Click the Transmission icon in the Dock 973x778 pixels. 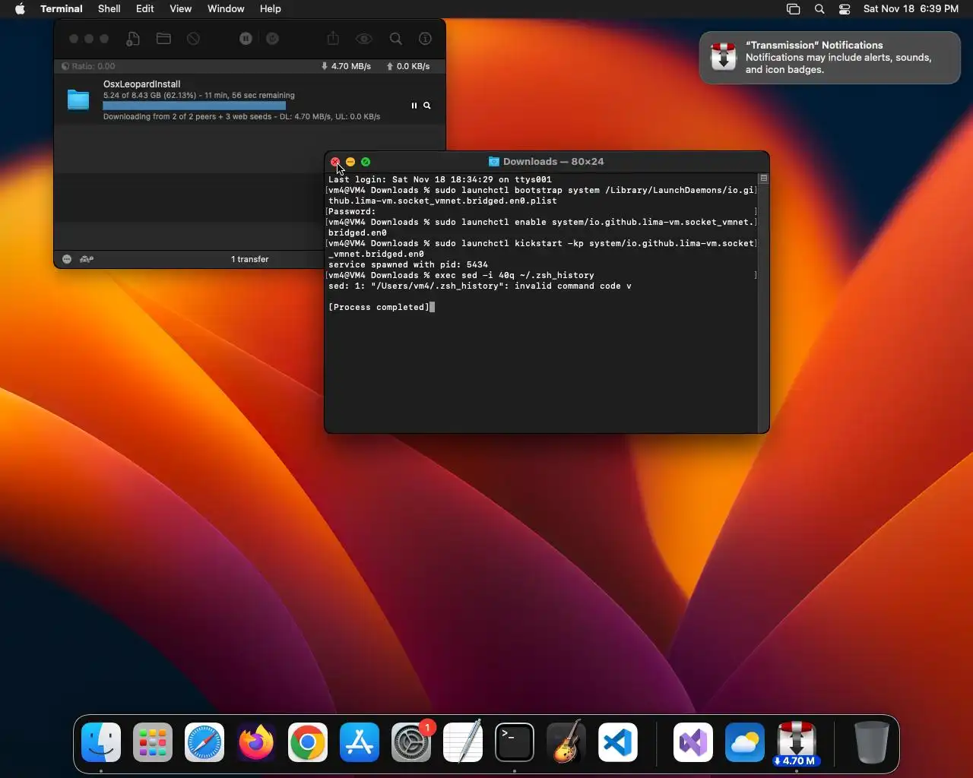coord(797,742)
